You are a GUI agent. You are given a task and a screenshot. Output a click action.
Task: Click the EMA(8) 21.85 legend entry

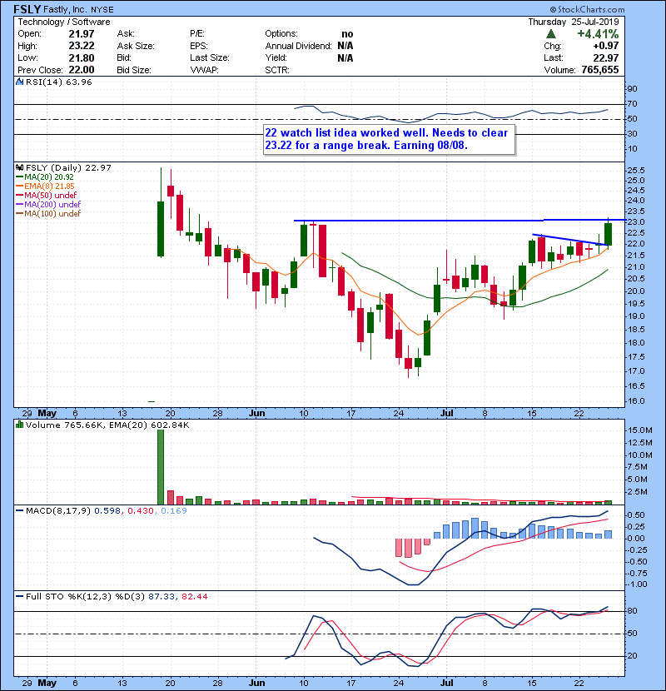(x=46, y=186)
